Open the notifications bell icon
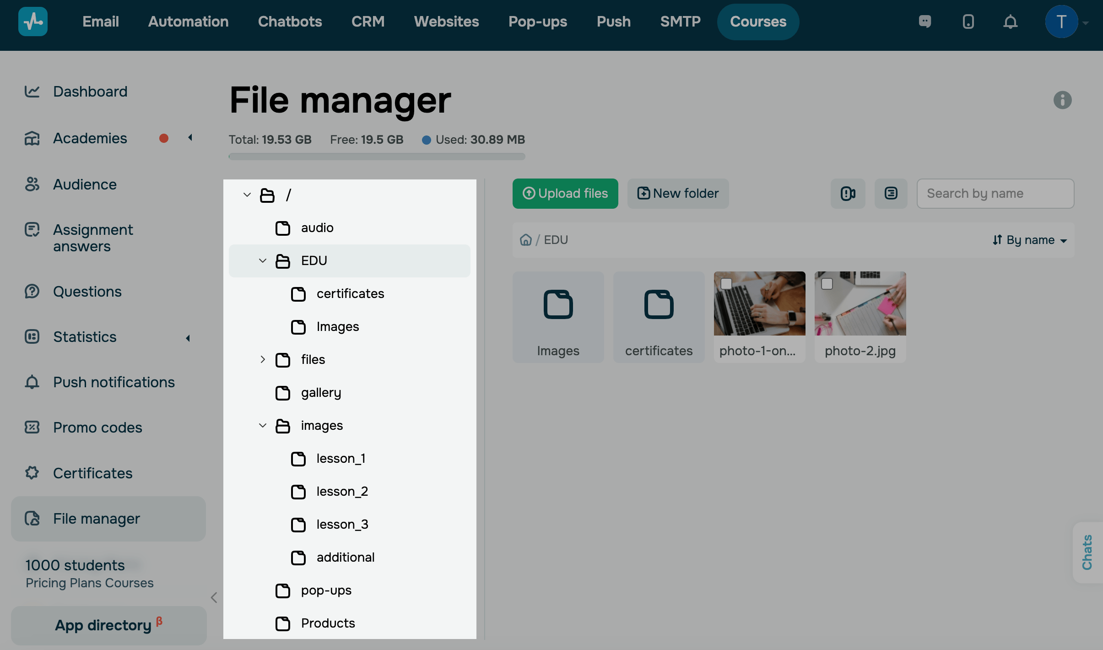Image resolution: width=1103 pixels, height=650 pixels. coord(1010,22)
